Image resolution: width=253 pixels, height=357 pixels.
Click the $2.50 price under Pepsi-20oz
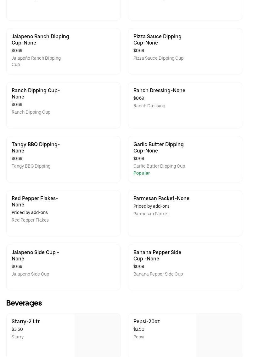pyautogui.click(x=139, y=329)
